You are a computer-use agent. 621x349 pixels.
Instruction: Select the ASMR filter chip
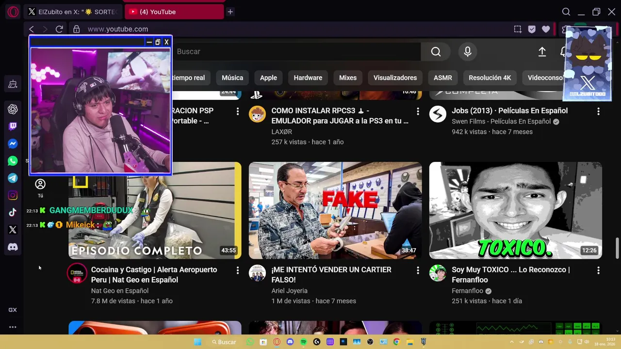(443, 78)
